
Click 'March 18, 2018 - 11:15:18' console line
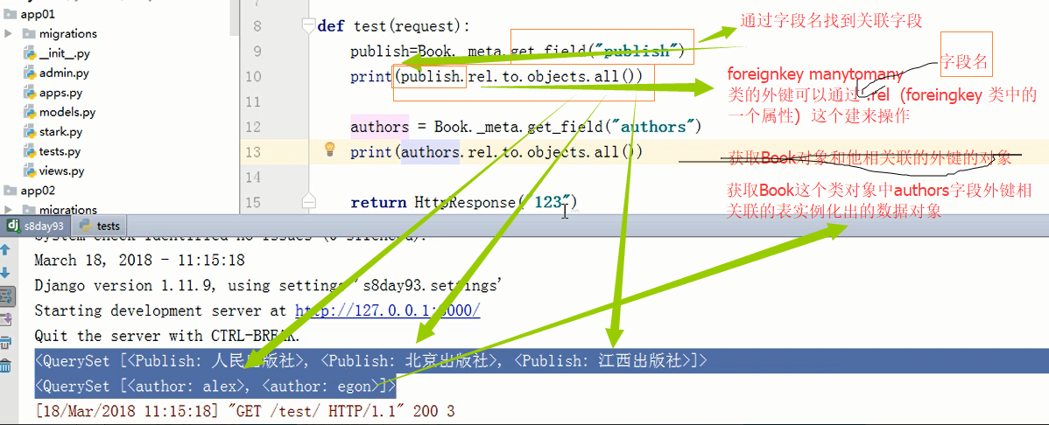click(139, 260)
